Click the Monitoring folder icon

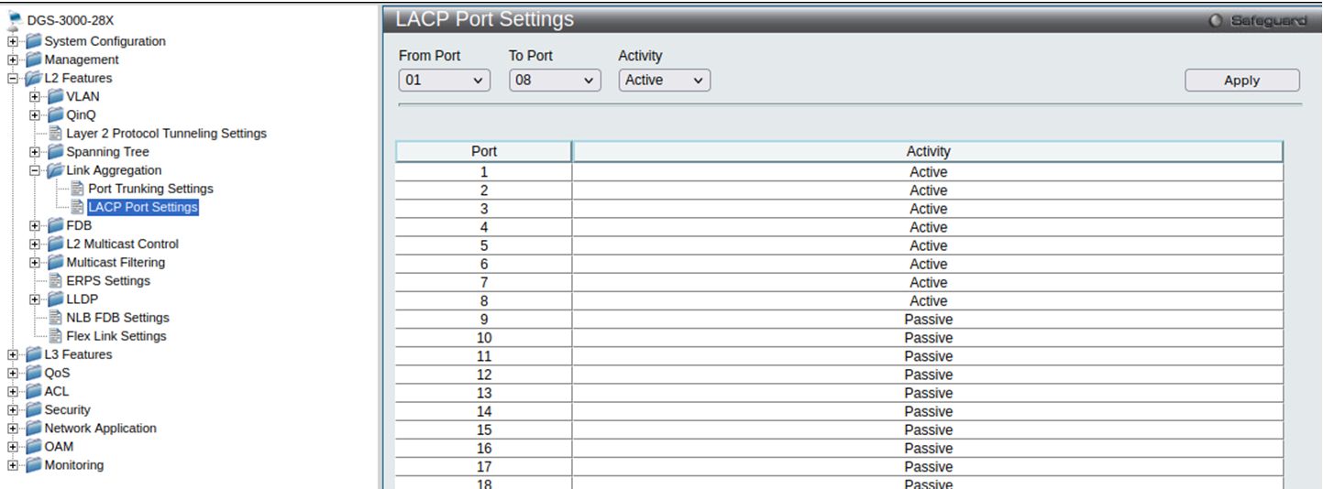point(34,465)
